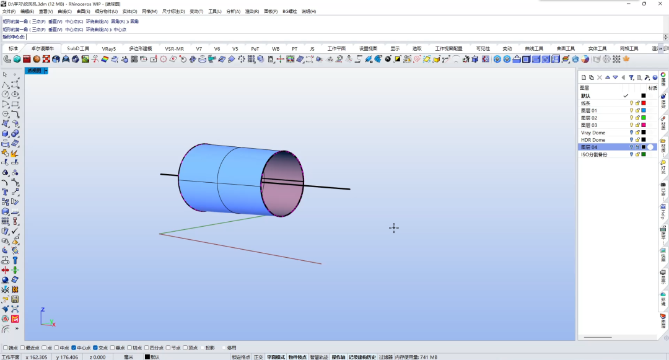Enable the 端点 object snap checkbox
This screenshot has width=669, height=360.
tap(6, 348)
